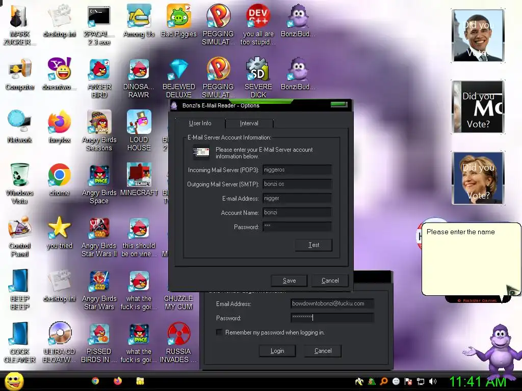Screen dimensions: 522x391
Task: Open Angry Birds Star Wars II shortcut
Action: (99, 236)
